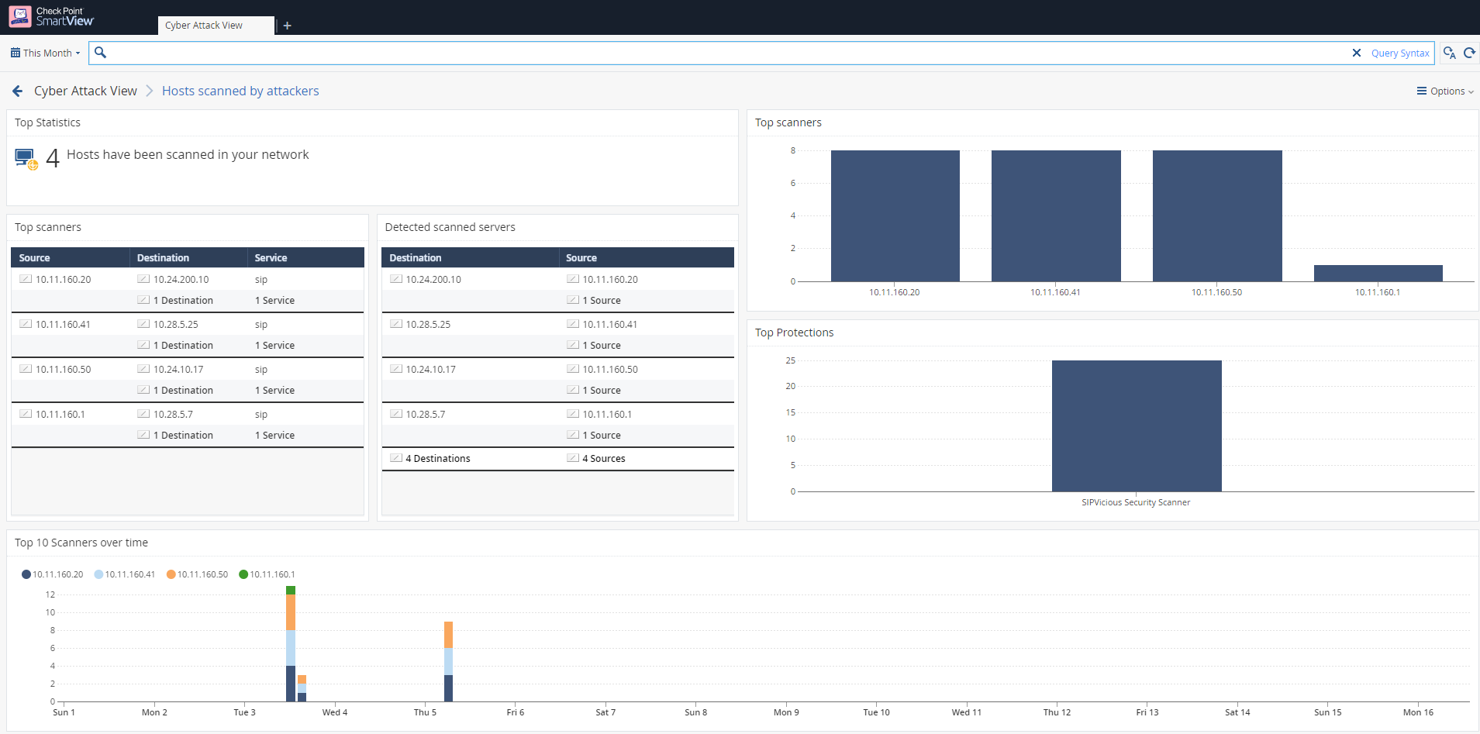Go to Cyber Attack View breadcrumb
1480x734 pixels.
(x=85, y=91)
